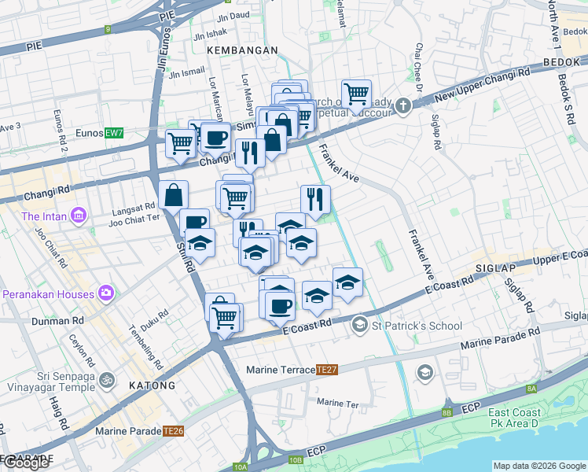This screenshot has width=588, height=472.
Task: Click the shopping cart marker beside the church label
Action: pyautogui.click(x=356, y=96)
